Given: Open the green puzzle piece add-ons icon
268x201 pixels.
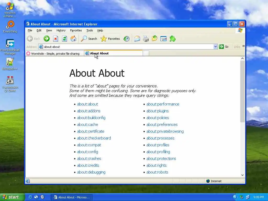Looking at the screenshot, I should [x=172, y=39].
